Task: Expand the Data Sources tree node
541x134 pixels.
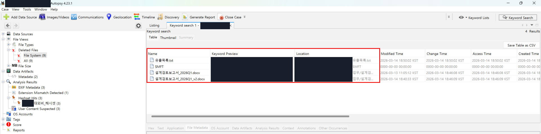Action: pyautogui.click(x=3, y=34)
